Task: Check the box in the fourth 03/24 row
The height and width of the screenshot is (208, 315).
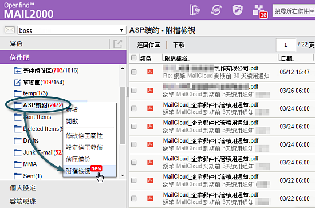Action: pos(134,162)
